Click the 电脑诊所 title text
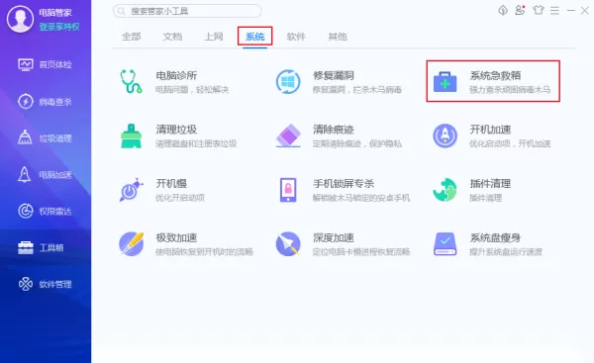 point(176,76)
